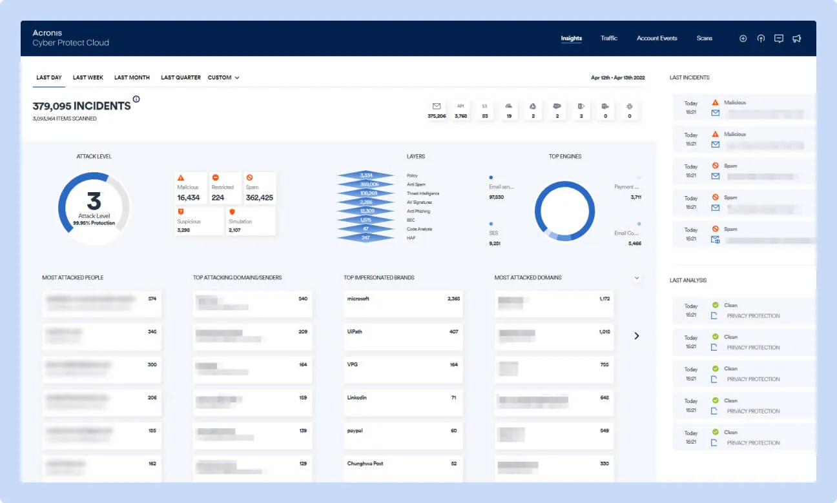Click the BEC layer bar 1,876
Screen dimensions: 837x503
(366, 221)
